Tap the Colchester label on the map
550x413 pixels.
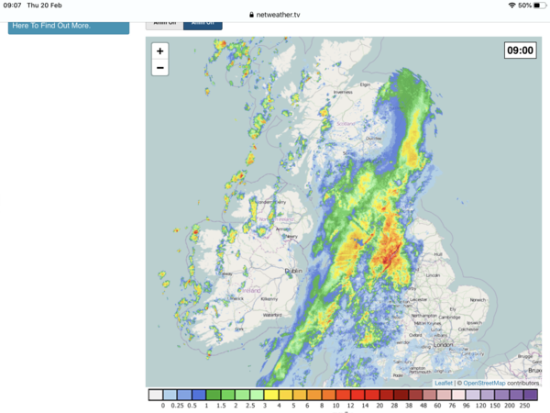click(x=468, y=329)
